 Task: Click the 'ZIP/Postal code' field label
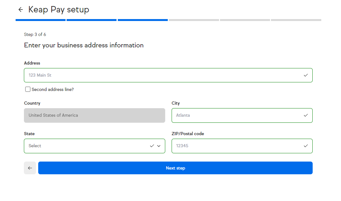[x=188, y=134]
